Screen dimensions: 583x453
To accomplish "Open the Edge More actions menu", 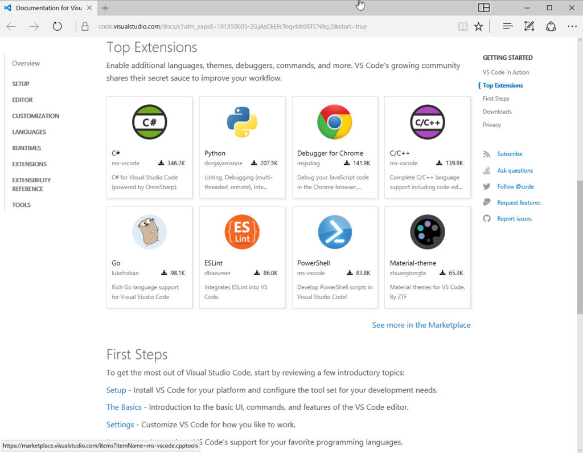I will 572,26.
